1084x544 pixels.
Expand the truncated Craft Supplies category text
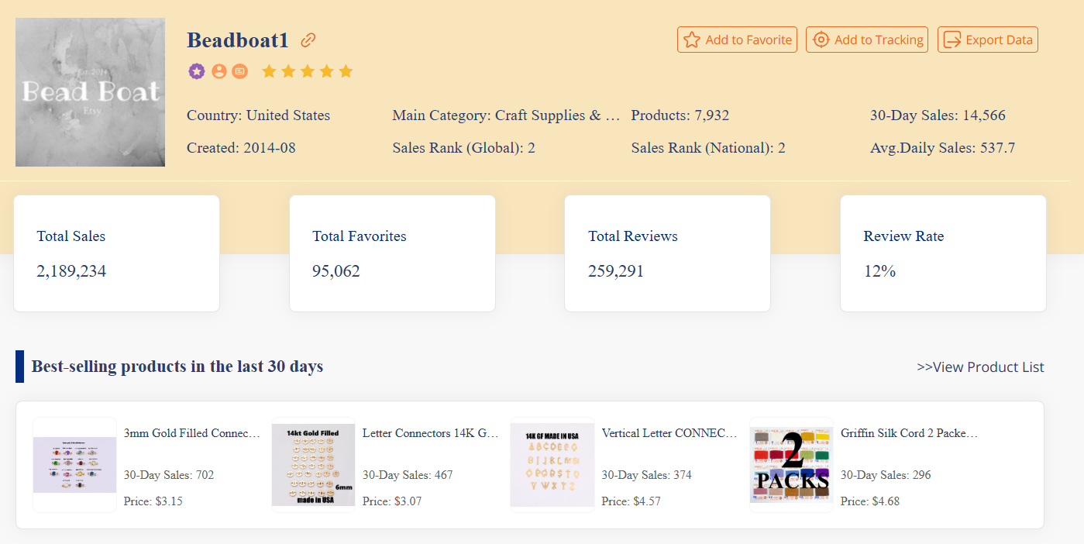(507, 115)
